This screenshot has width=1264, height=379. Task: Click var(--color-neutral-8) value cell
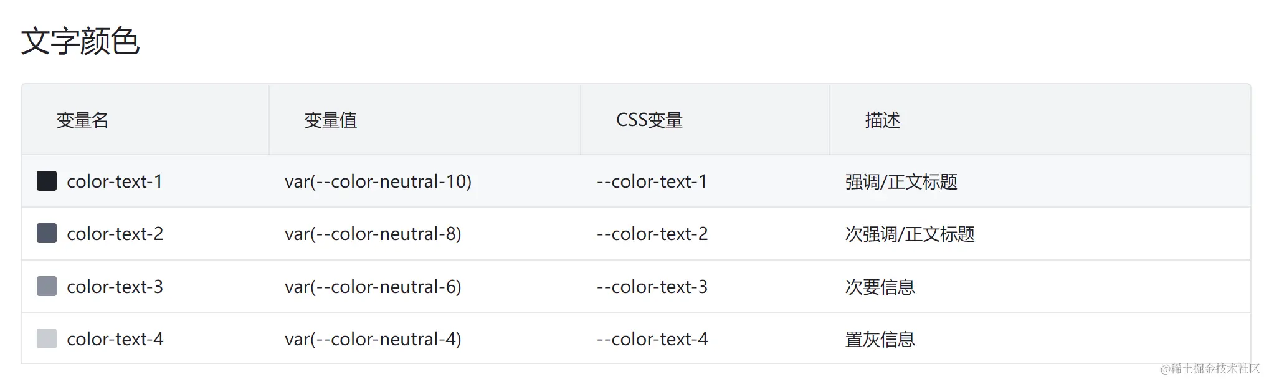click(373, 234)
